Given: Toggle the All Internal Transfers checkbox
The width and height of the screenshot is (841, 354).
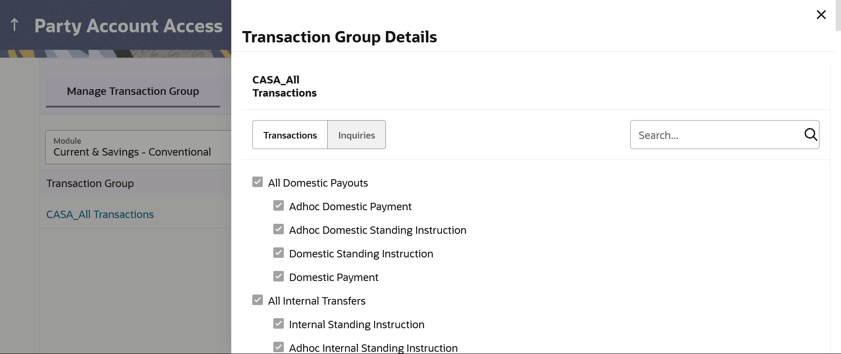Looking at the screenshot, I should click(258, 300).
